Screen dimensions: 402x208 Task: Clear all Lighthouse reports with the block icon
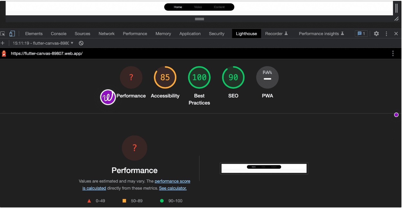click(x=81, y=43)
